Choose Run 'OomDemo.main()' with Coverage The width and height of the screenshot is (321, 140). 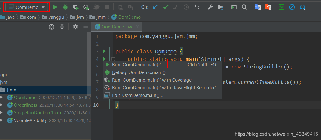coord(162,80)
